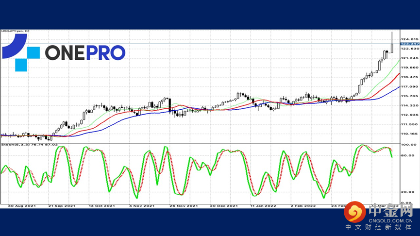Click the 20 Dec 2021 date label
420x236 pixels.
tap(224, 206)
